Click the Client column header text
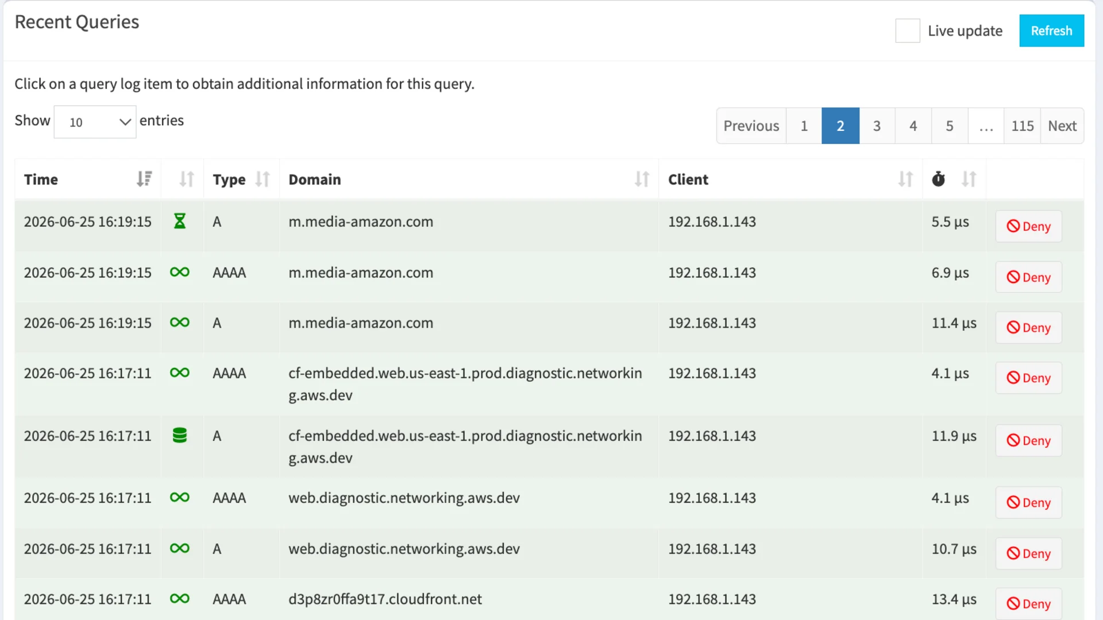 coord(688,179)
